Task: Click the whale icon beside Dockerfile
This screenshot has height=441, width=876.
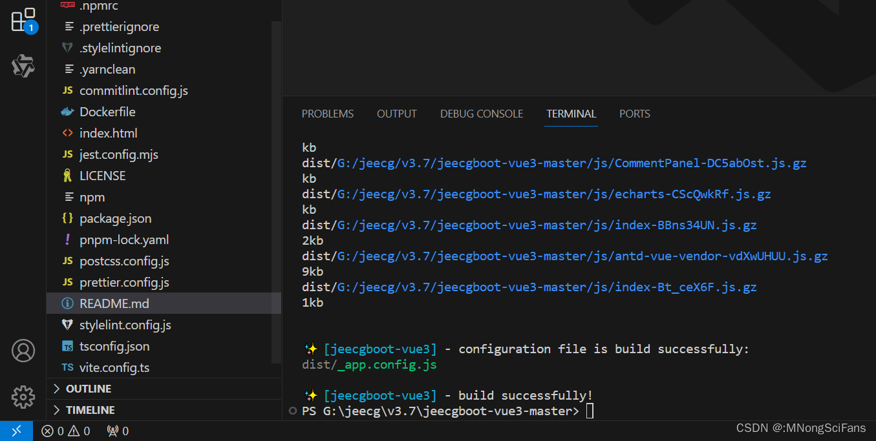Action: 67,111
